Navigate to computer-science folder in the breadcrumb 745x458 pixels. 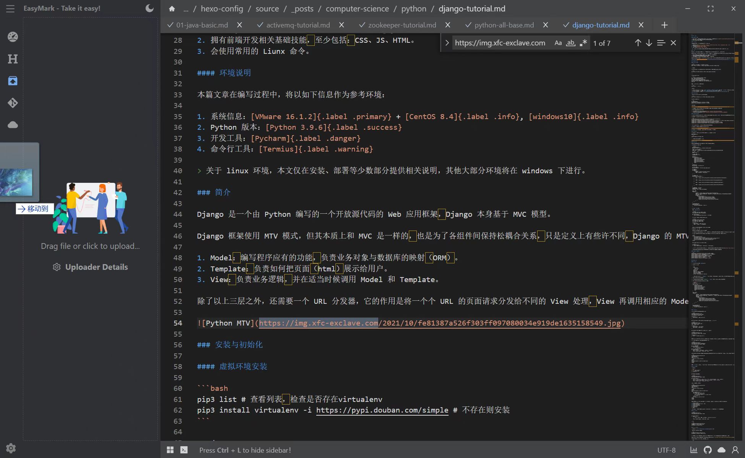(357, 8)
